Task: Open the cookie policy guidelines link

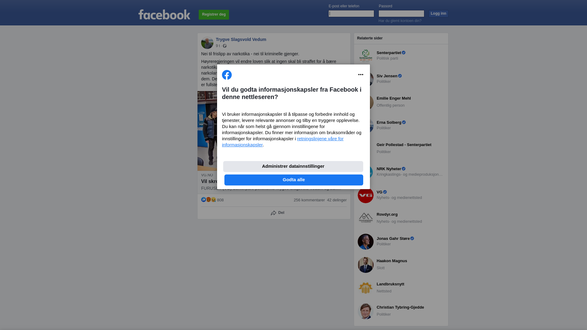Action: pos(282,142)
